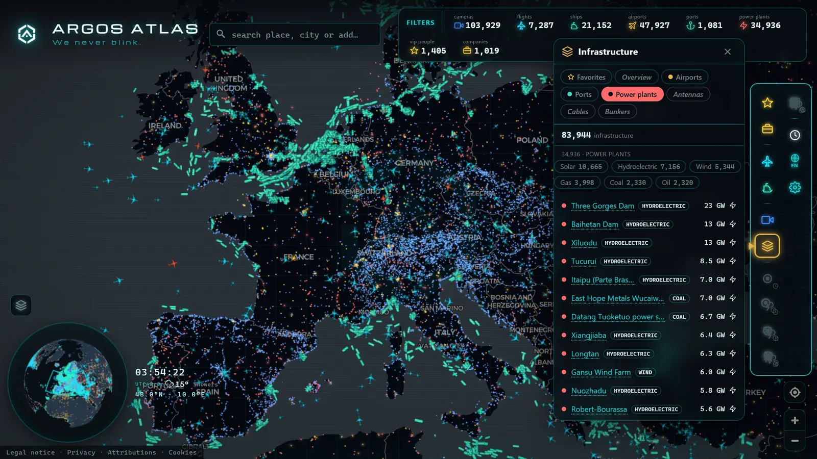Open the Xiangjiaba power plant link

[x=589, y=335]
